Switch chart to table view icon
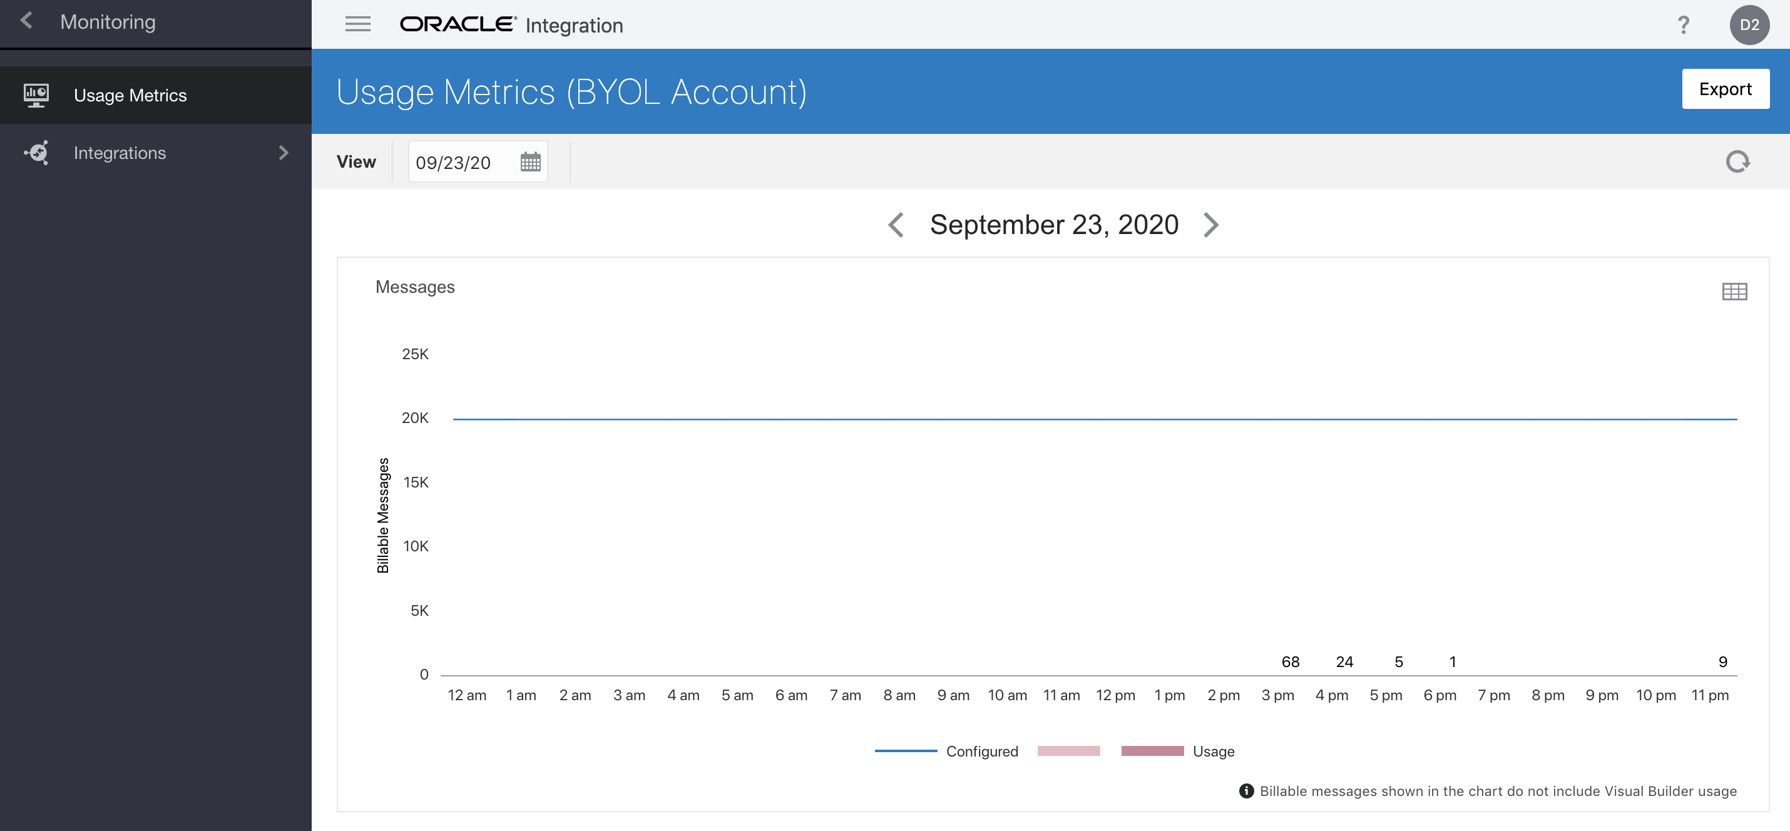This screenshot has width=1790, height=831. click(x=1734, y=291)
